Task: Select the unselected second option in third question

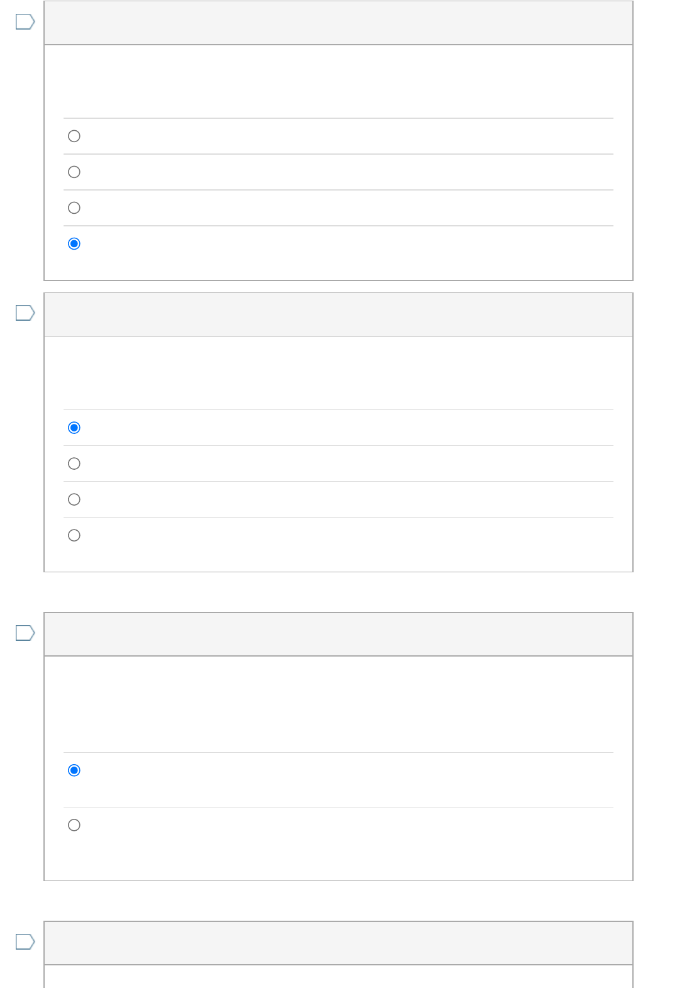Action: click(74, 826)
